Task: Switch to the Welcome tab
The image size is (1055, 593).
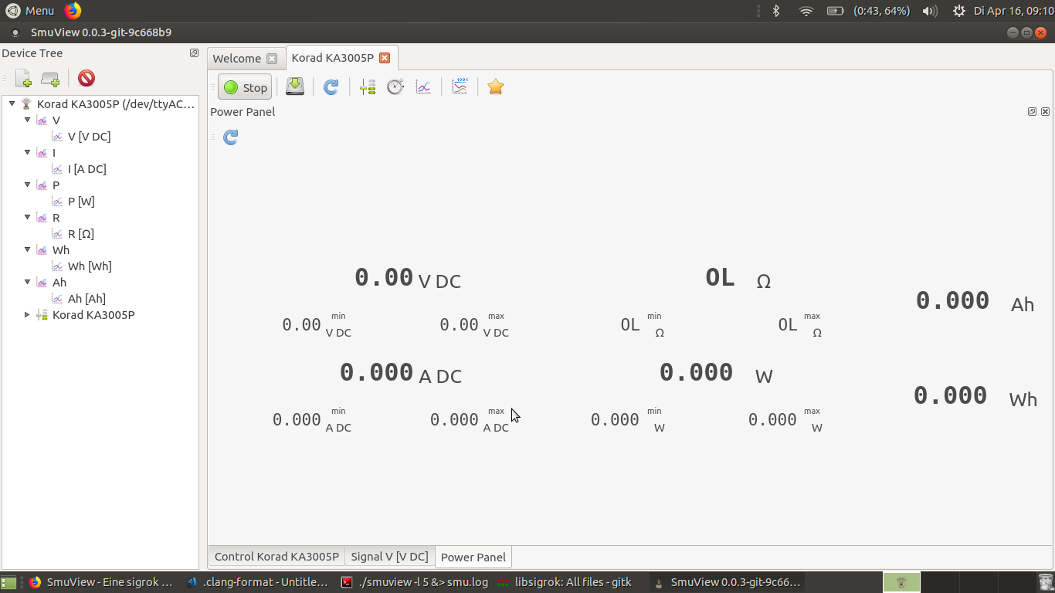Action: click(x=237, y=59)
